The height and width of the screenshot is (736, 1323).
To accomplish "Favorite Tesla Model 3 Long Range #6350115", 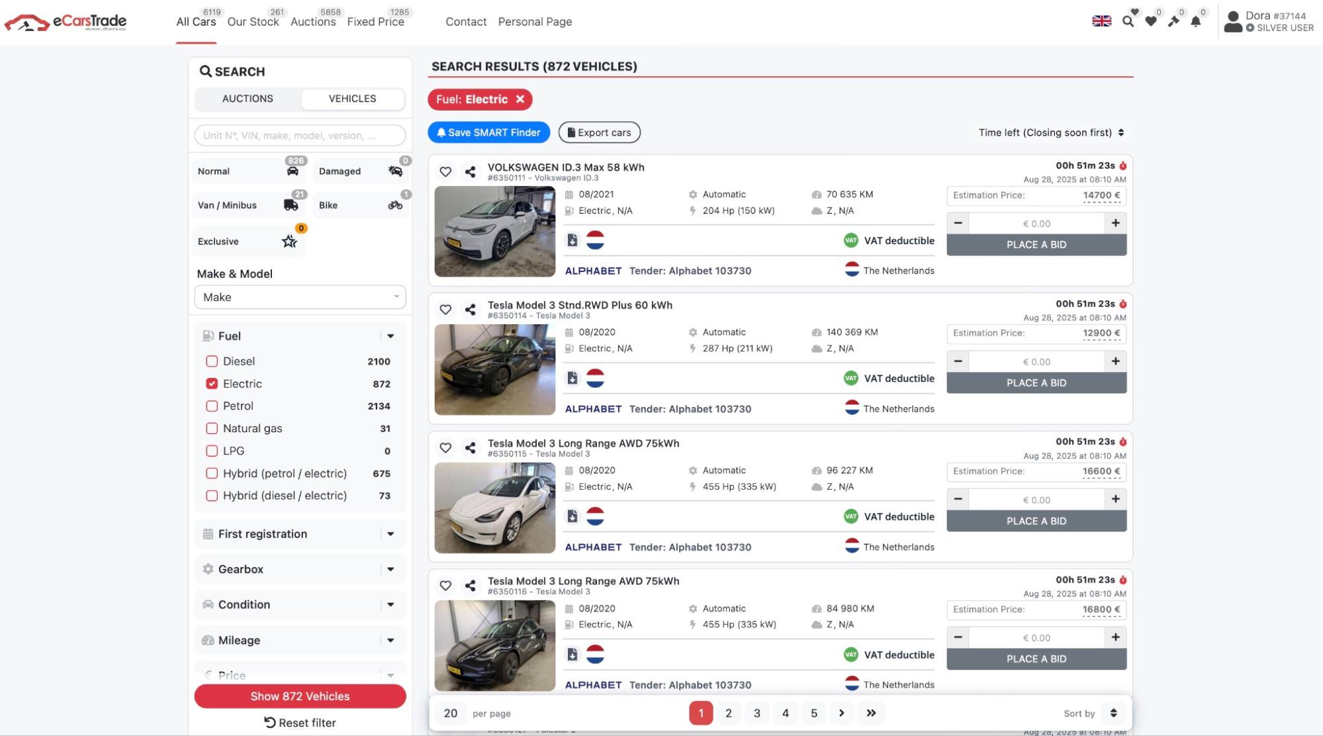I will 445,447.
